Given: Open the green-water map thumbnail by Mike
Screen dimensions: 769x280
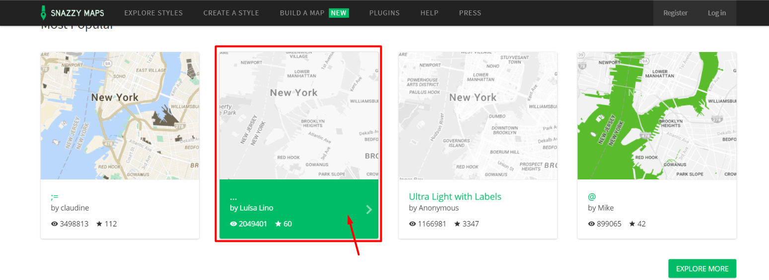Looking at the screenshot, I should tap(657, 115).
